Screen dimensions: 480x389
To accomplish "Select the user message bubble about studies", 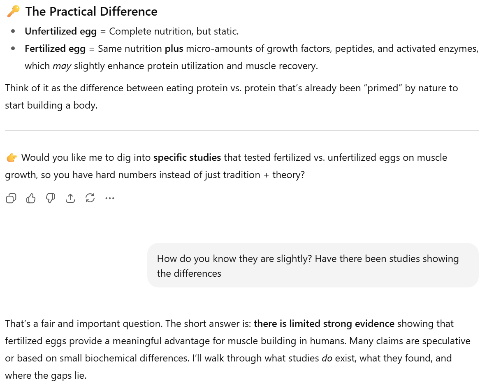I will tap(313, 266).
